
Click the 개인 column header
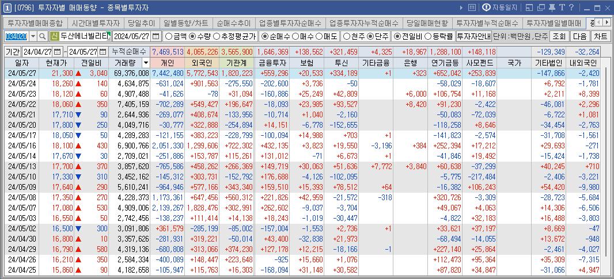point(167,63)
